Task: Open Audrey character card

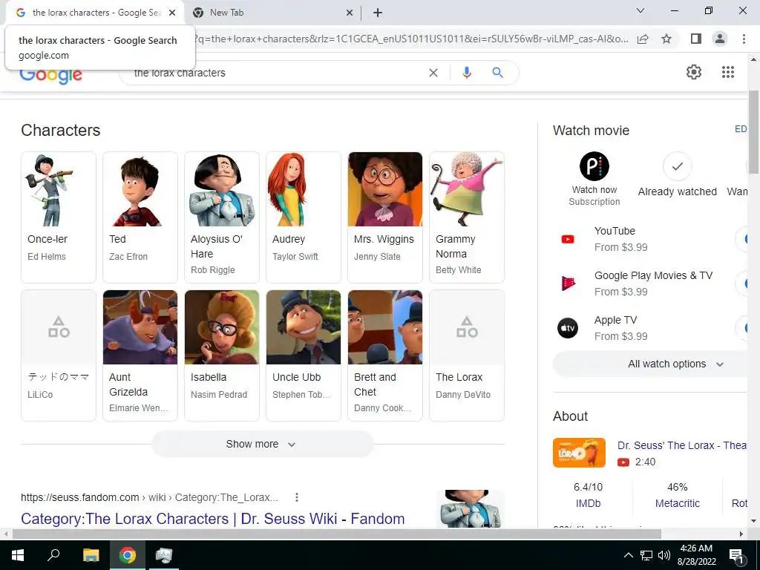Action: [x=304, y=217]
